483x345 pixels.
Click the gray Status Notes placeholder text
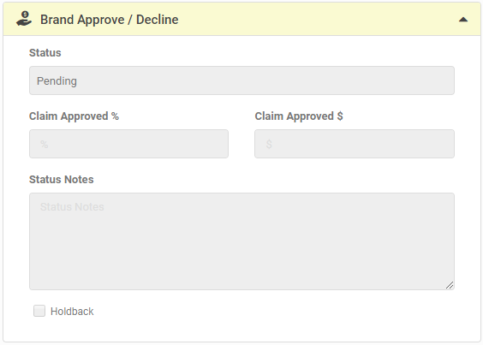click(x=72, y=206)
